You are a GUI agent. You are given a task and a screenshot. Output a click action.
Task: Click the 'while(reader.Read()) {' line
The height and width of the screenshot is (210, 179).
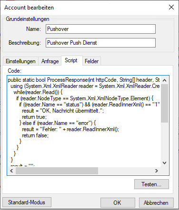click(x=38, y=92)
